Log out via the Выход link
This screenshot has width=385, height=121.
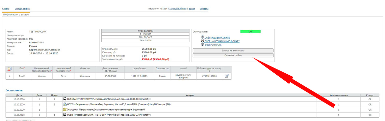point(192,9)
